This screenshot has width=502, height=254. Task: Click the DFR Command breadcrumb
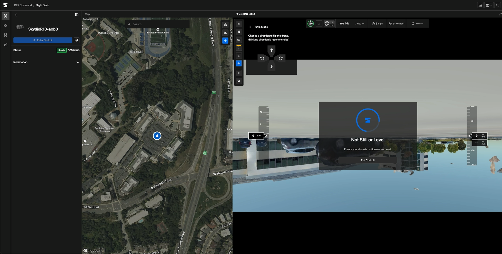[x=23, y=5]
